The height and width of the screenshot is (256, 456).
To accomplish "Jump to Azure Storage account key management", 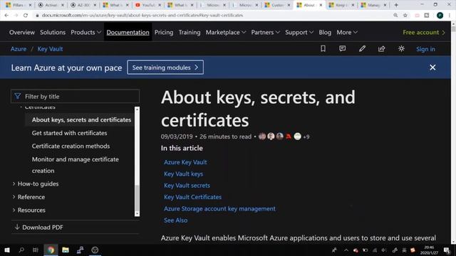I will [219, 208].
